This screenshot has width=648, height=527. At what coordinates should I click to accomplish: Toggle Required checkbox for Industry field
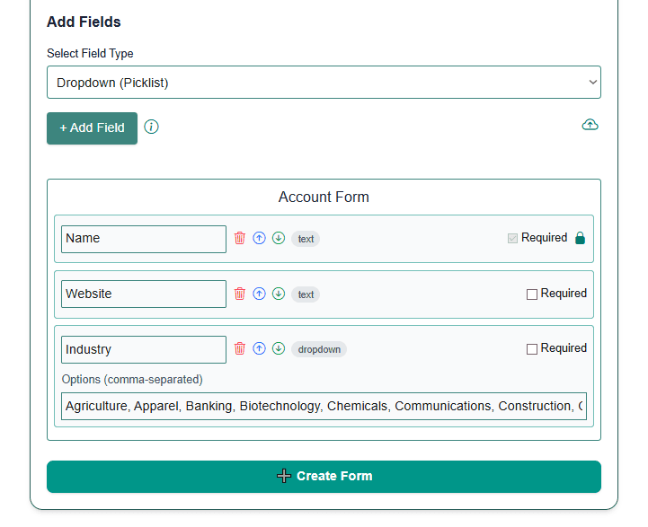[532, 349]
